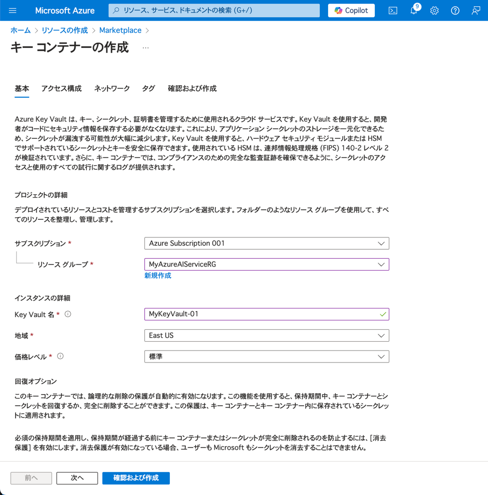Open the feedback person icon
Viewport: 488px width, 495px height.
(x=476, y=10)
